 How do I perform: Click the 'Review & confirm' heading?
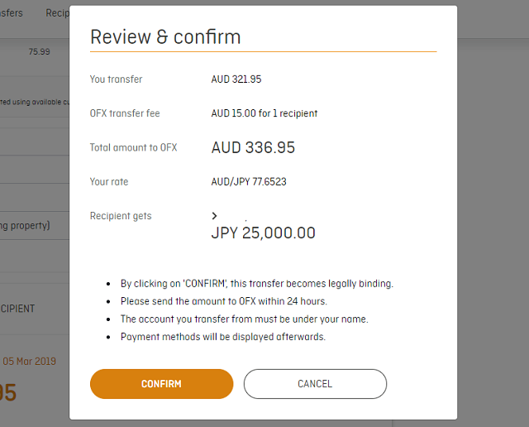165,37
